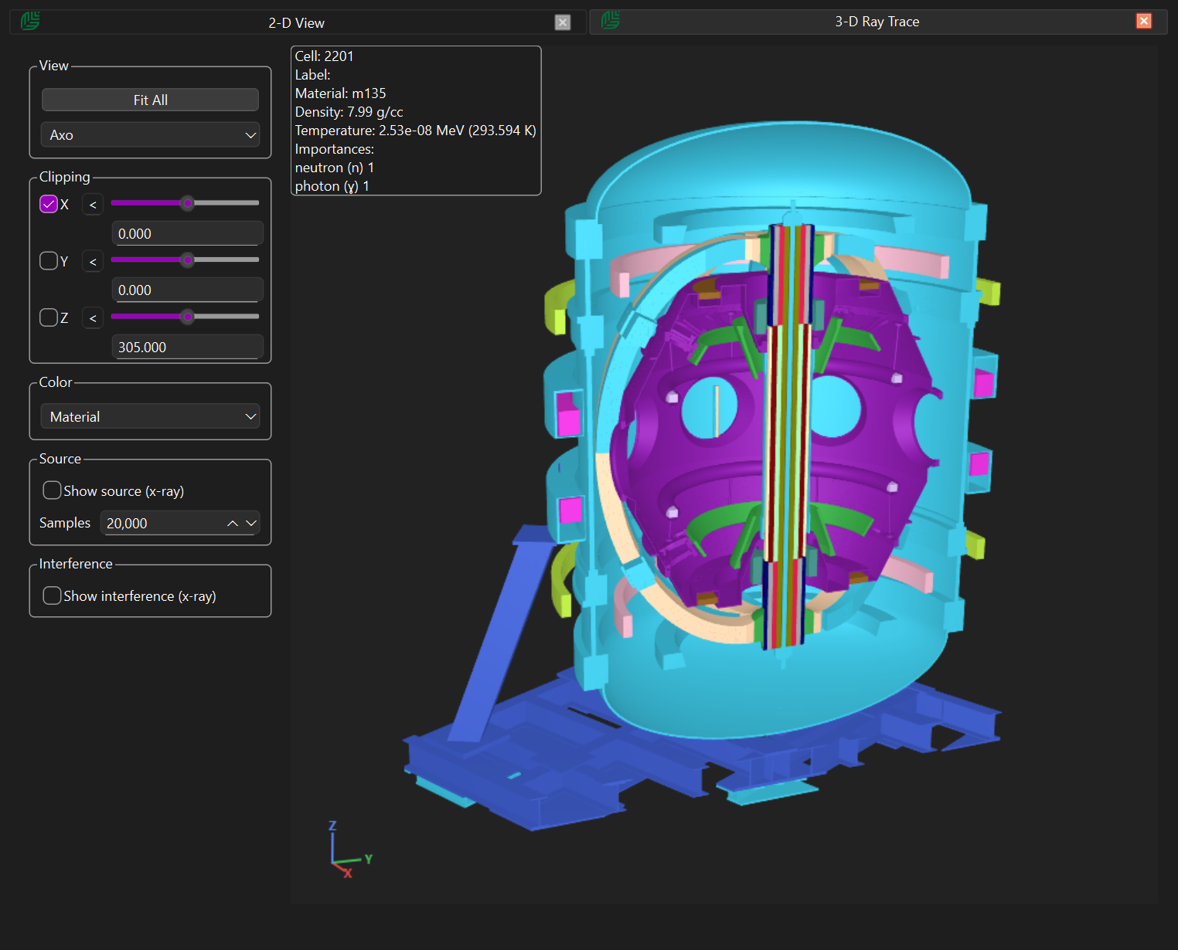Click the X clipping value field

pyautogui.click(x=187, y=233)
